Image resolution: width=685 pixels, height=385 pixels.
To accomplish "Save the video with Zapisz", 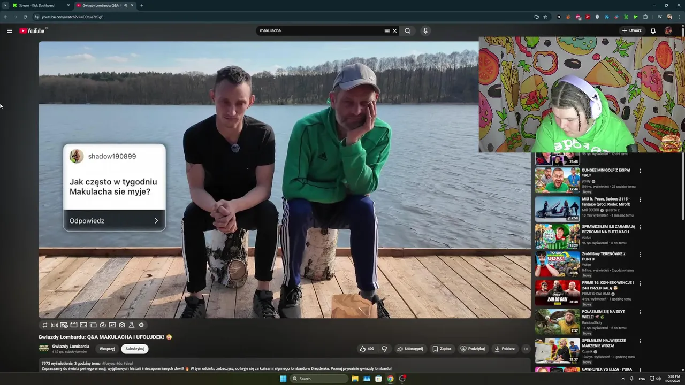I will click(442, 349).
